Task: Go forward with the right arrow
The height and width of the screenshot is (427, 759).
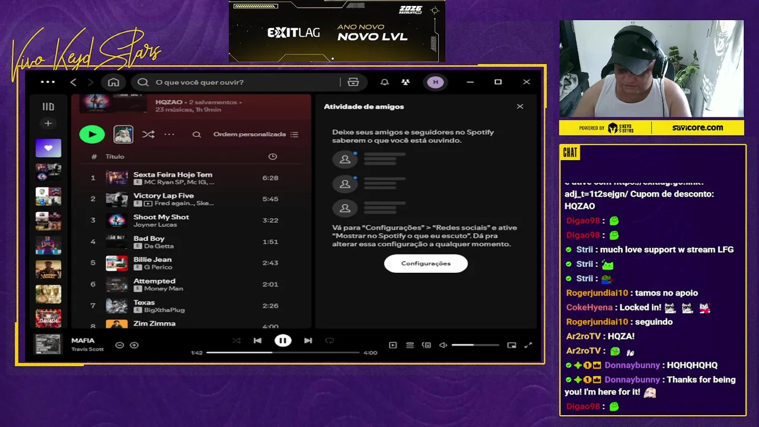Action: pyautogui.click(x=90, y=82)
